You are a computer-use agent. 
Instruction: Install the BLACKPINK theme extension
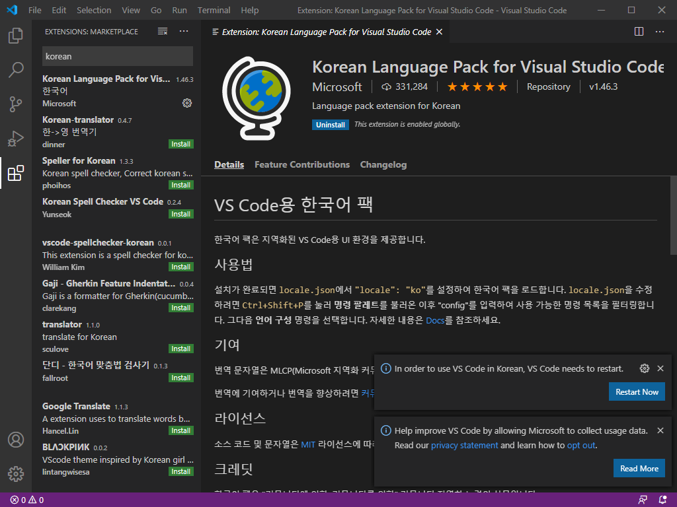[x=181, y=471]
